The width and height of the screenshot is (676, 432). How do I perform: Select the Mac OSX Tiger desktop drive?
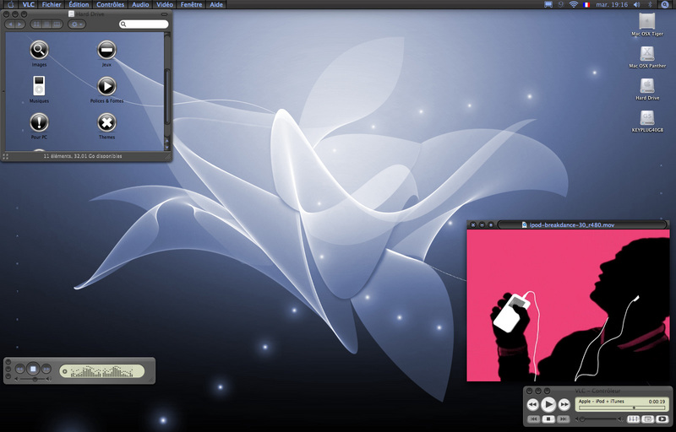(646, 21)
